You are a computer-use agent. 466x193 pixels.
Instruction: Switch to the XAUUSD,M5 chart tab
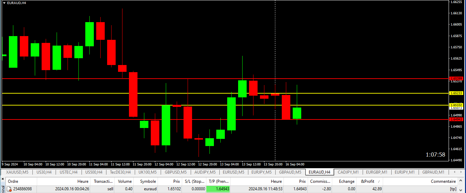tap(17, 172)
